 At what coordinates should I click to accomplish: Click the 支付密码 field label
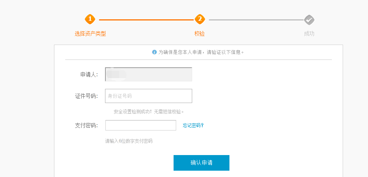pyautogui.click(x=86, y=125)
